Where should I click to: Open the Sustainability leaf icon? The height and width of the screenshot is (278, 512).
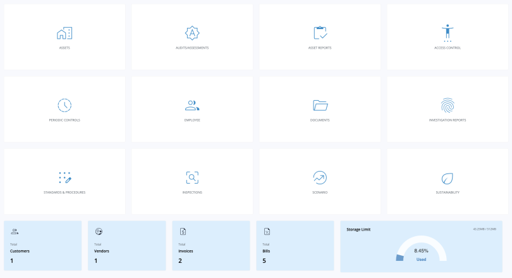pos(448,177)
